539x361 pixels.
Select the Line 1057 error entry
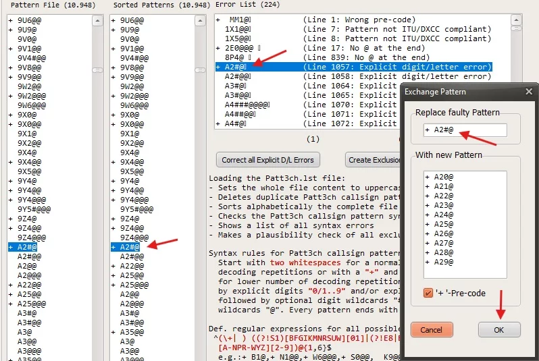click(x=353, y=67)
